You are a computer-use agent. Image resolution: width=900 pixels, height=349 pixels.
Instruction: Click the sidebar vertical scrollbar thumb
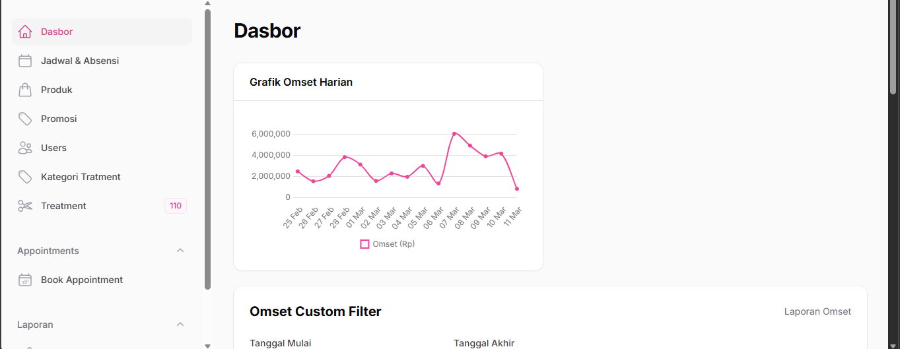[208, 148]
